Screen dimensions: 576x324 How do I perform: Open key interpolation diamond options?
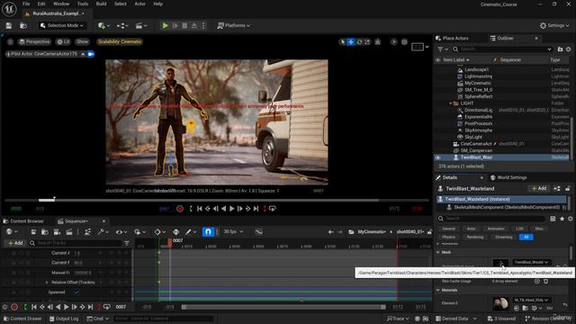tap(159, 232)
